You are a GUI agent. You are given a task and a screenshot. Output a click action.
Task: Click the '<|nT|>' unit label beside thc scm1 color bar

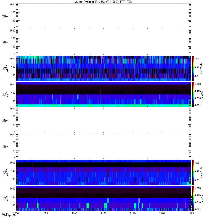click(x=202, y=198)
